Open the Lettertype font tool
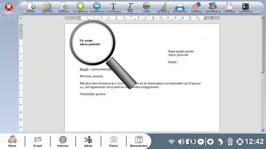The height and width of the screenshot is (149, 266). (x=113, y=8)
